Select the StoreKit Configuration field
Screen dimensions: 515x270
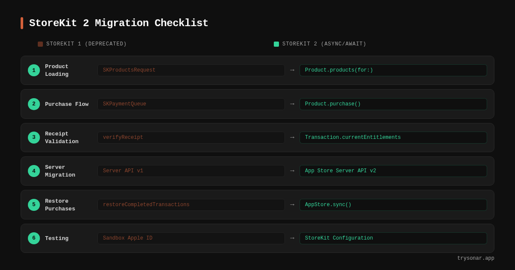tap(393, 238)
